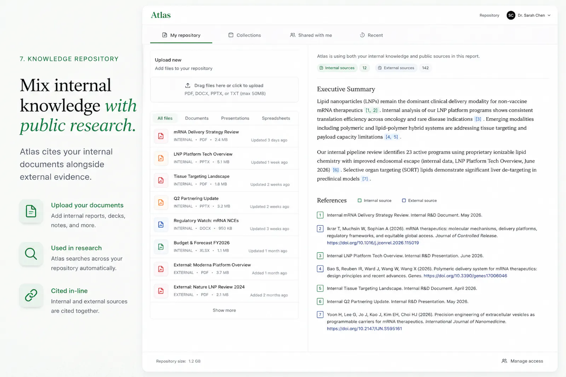This screenshot has width=566, height=377.
Task: Open the Moderna Platform Overview PDF icon
Action: [161, 269]
